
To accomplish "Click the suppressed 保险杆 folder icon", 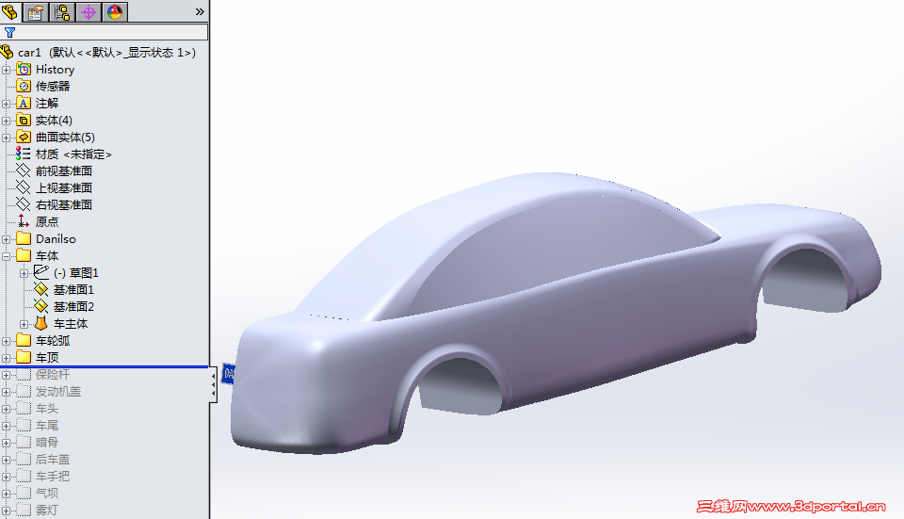I will pos(24,374).
